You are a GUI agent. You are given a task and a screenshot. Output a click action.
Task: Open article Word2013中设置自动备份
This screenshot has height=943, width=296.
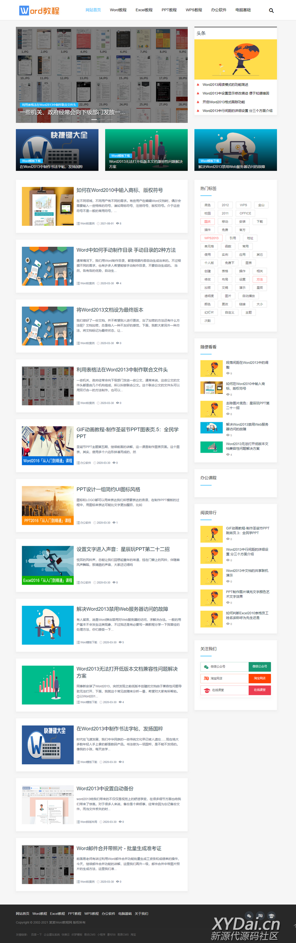coord(105,788)
